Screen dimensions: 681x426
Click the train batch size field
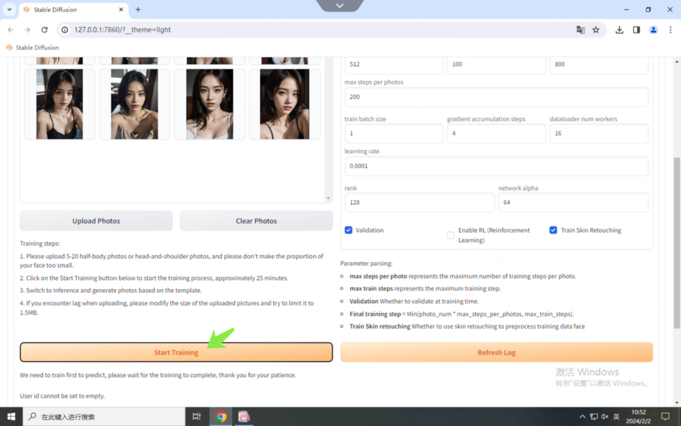point(394,133)
